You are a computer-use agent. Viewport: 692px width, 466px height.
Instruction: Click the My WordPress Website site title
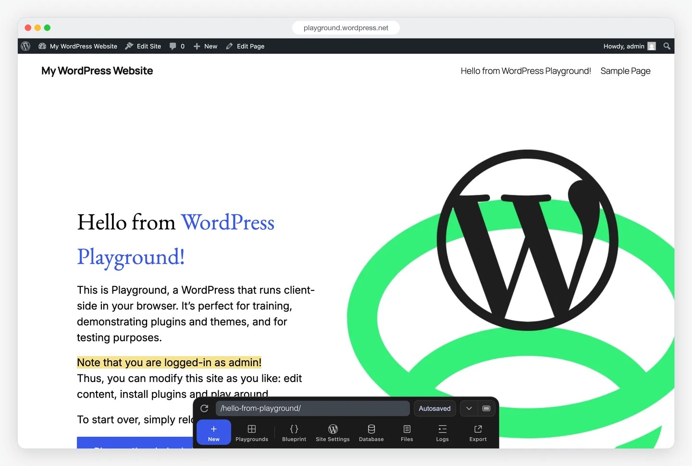(97, 71)
